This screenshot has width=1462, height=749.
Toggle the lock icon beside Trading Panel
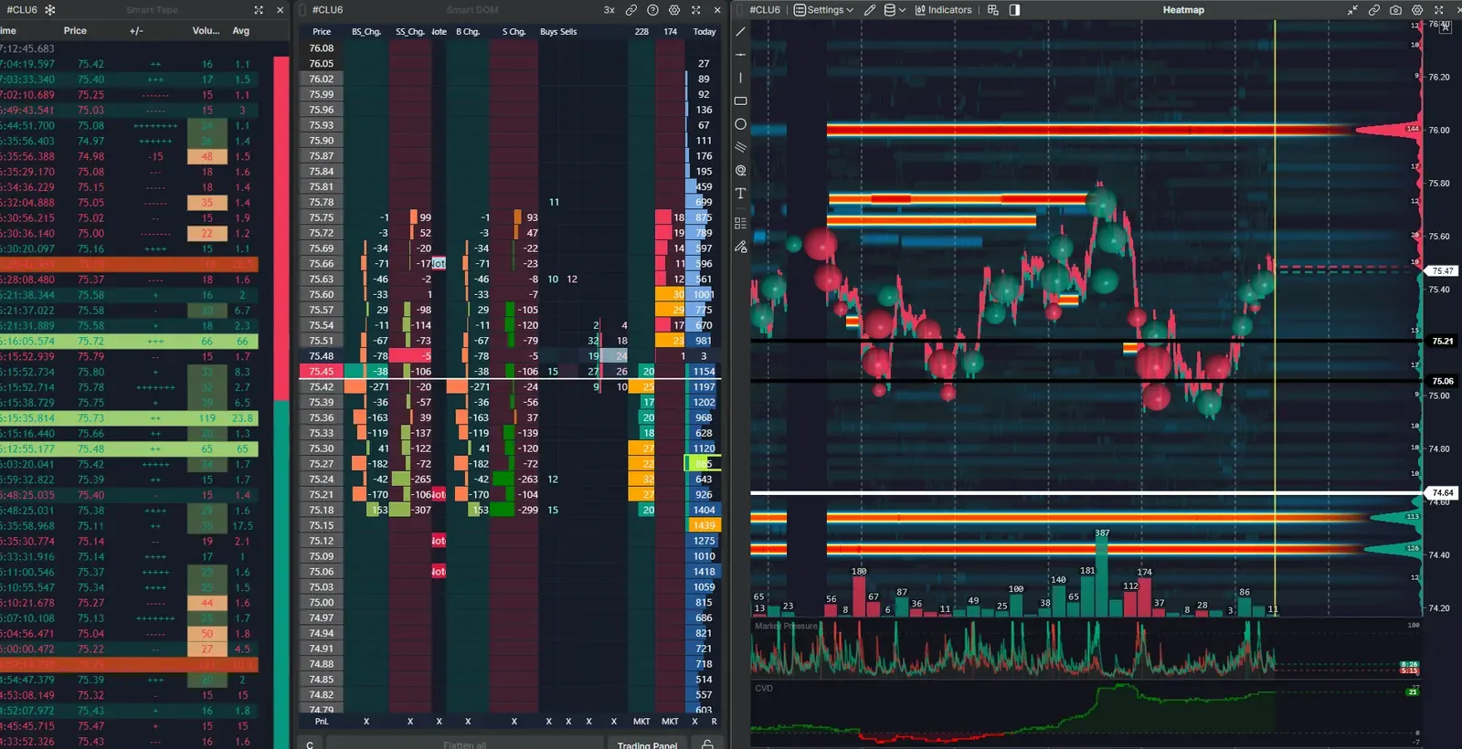(x=707, y=744)
